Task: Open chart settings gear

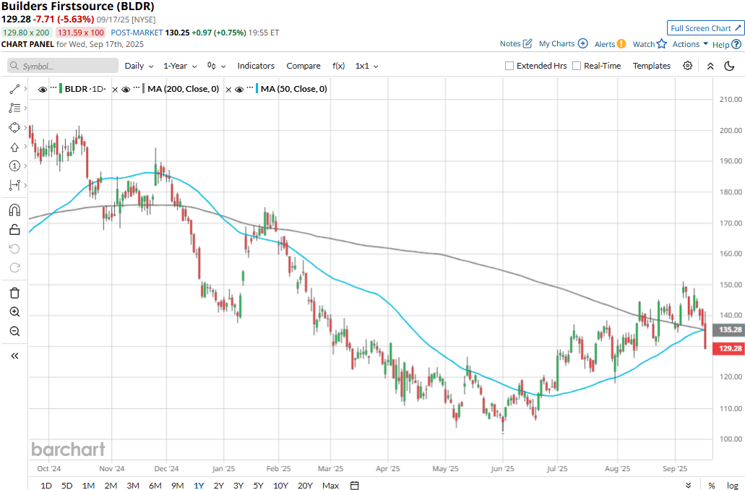Action: [687, 66]
